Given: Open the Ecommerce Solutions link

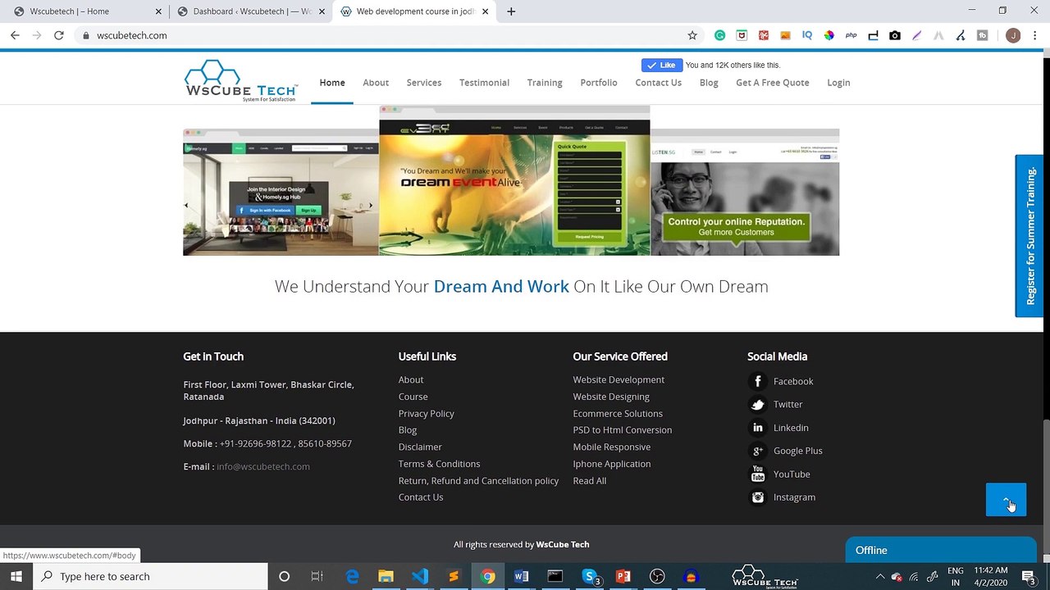Looking at the screenshot, I should coord(618,414).
